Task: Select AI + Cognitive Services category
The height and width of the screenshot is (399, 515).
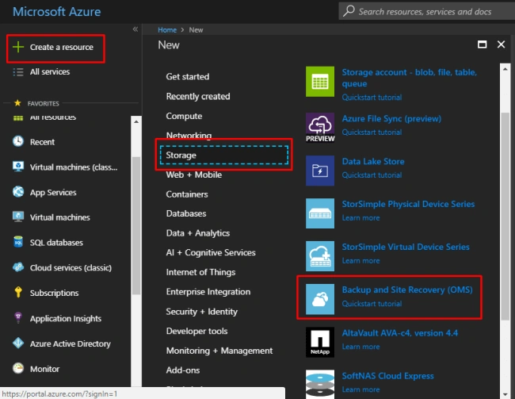Action: click(211, 252)
